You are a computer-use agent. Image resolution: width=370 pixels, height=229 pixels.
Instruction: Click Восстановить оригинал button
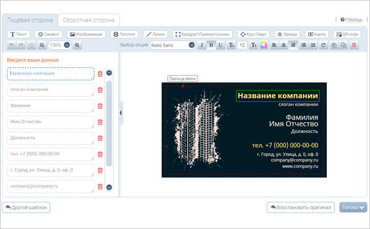[301, 207]
